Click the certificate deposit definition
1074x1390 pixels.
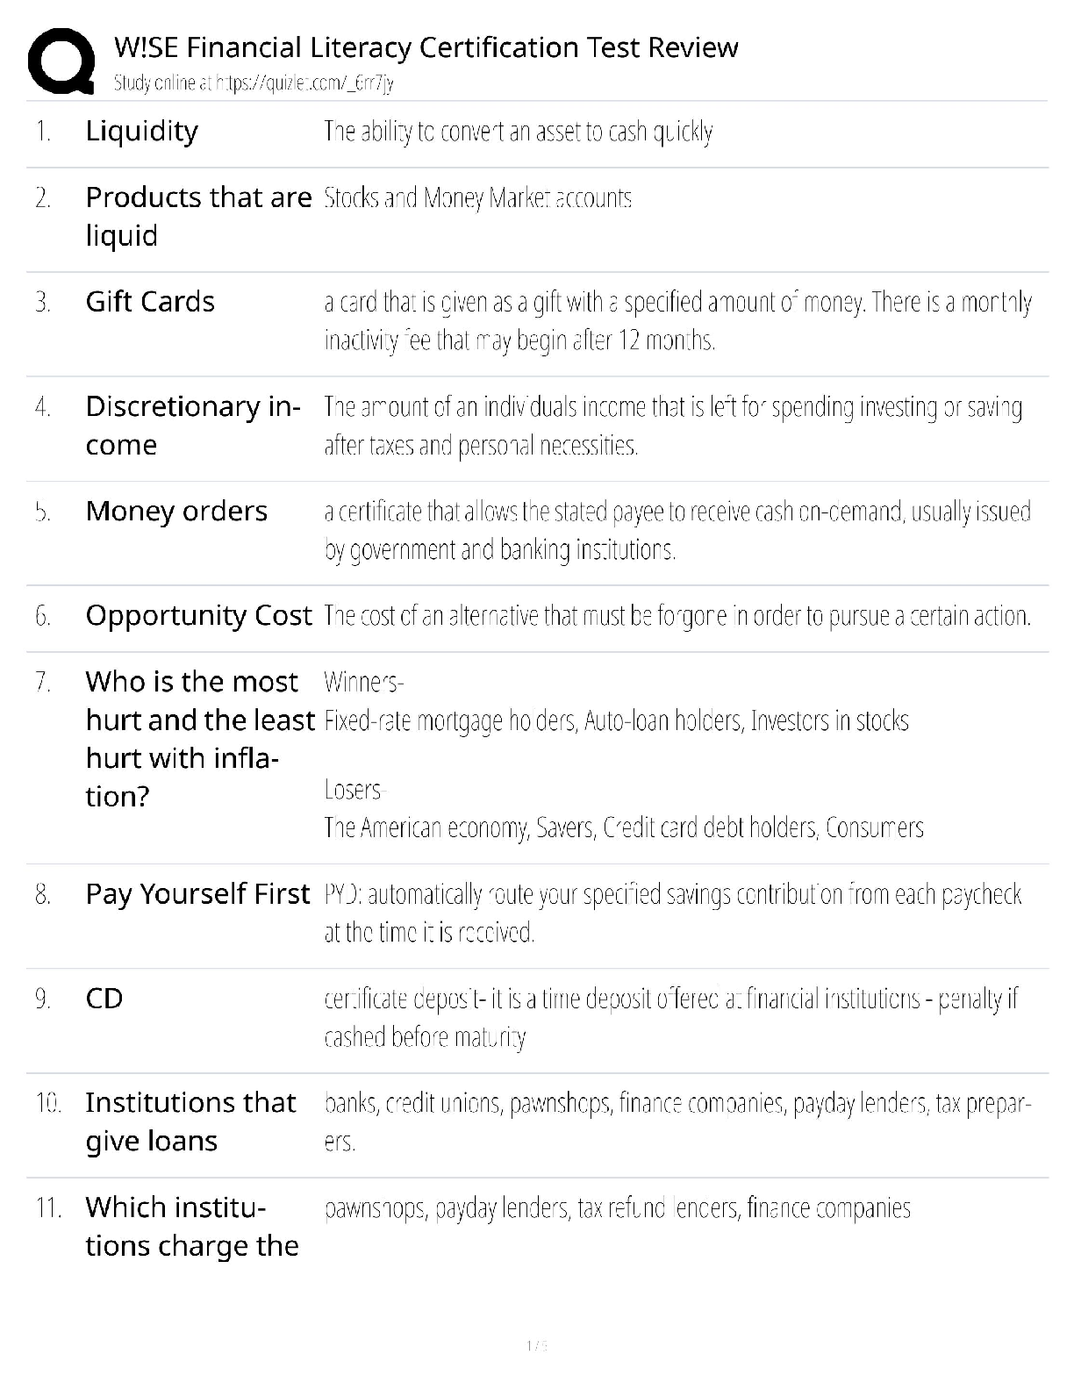click(671, 1018)
